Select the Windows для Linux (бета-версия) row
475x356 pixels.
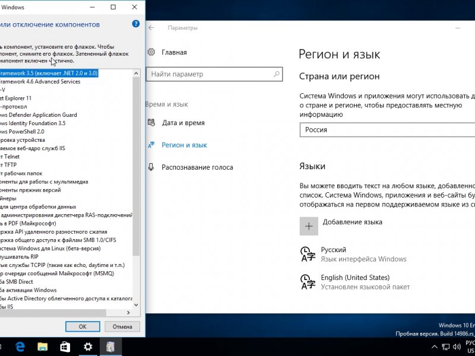(x=50, y=249)
